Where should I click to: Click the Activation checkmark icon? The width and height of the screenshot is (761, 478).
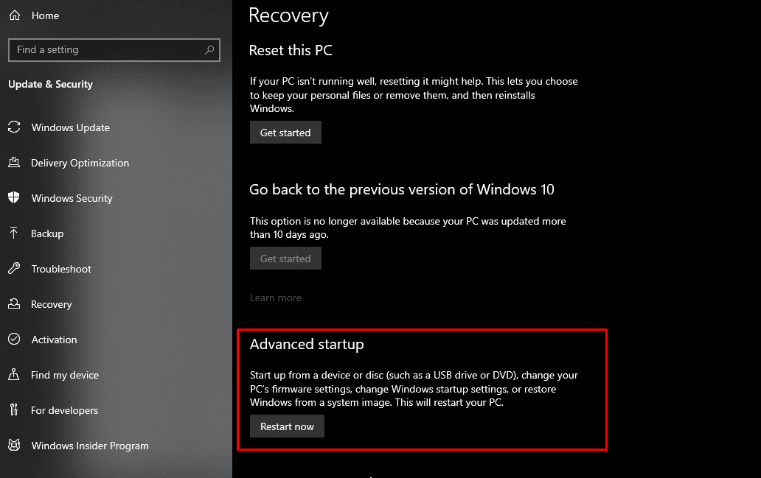[14, 340]
